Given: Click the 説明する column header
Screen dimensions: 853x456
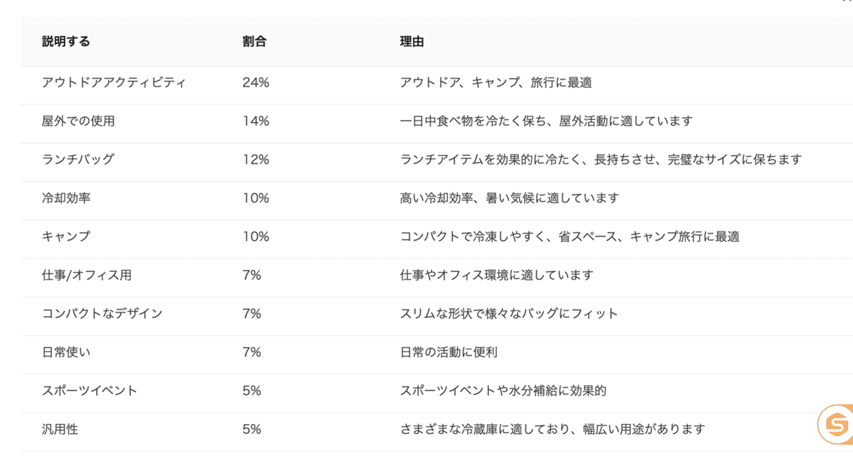Looking at the screenshot, I should pyautogui.click(x=66, y=42).
